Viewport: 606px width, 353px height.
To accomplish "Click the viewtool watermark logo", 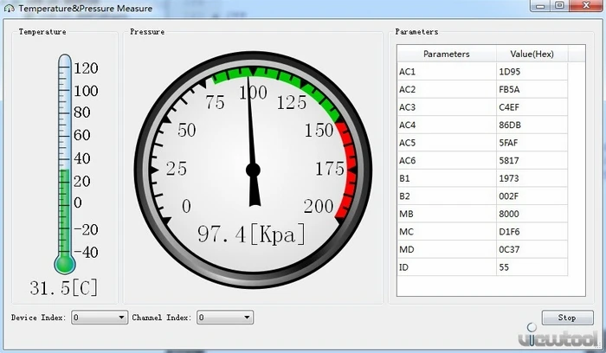I will pos(559,337).
